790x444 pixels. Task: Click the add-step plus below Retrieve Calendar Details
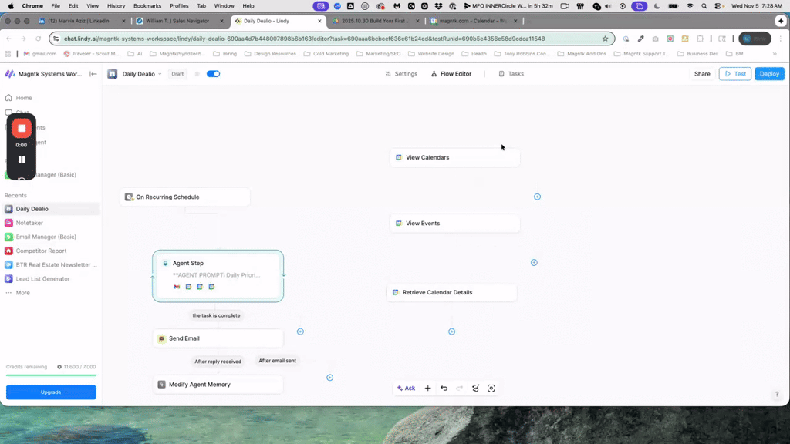[452, 331]
